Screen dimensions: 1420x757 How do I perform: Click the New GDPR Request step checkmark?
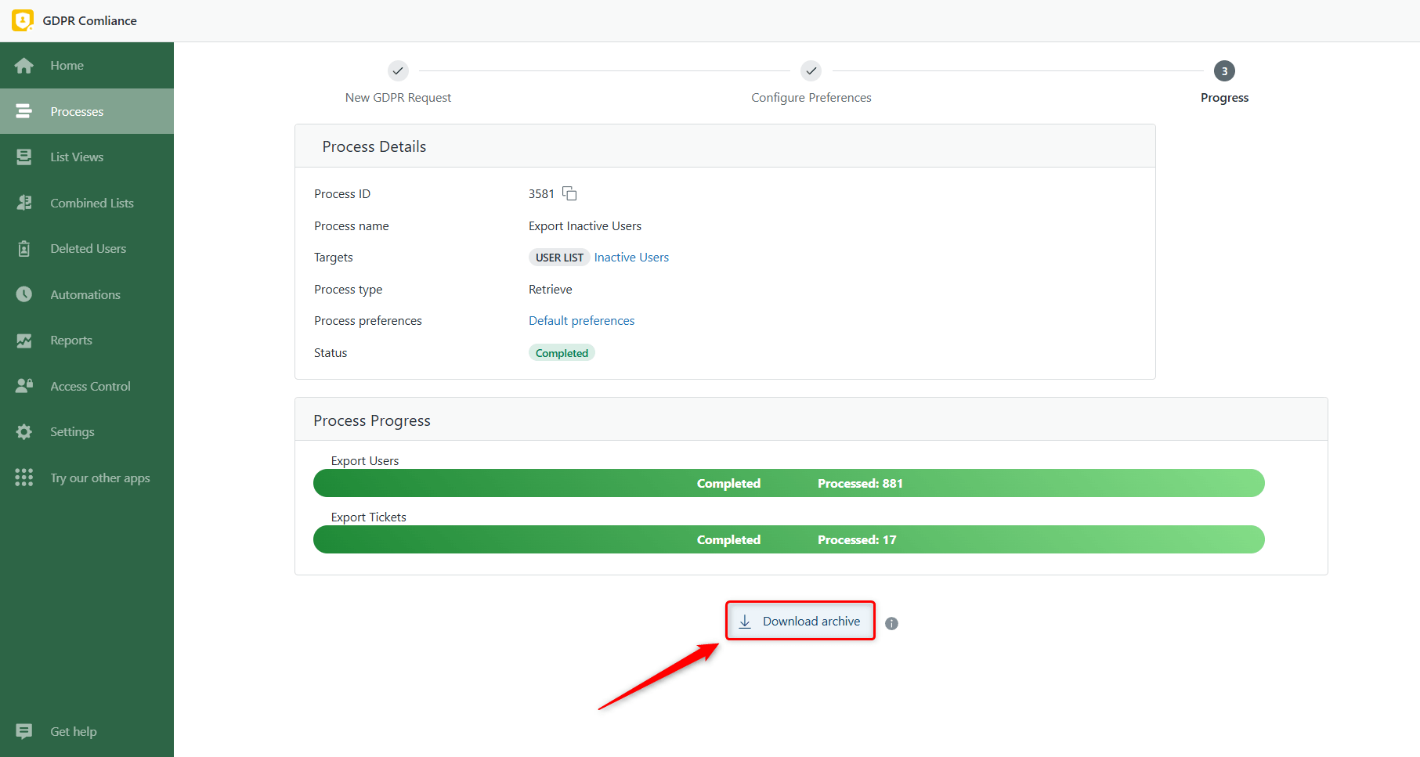398,70
